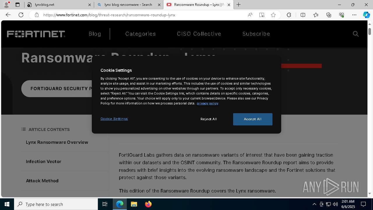Click ARTICLE CONTENTS heading

tap(49, 129)
